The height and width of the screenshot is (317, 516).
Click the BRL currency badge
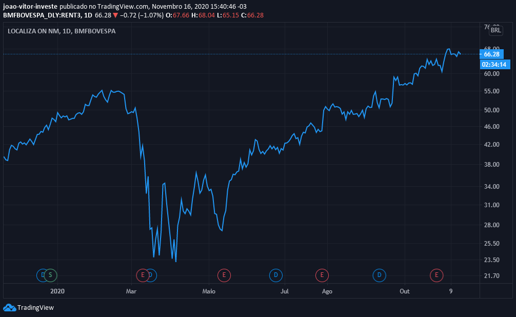[495, 31]
